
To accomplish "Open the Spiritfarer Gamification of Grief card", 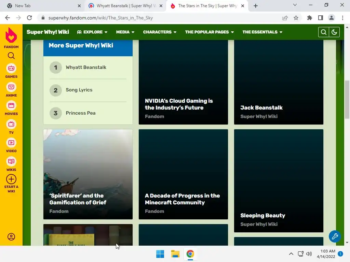I will (88, 174).
